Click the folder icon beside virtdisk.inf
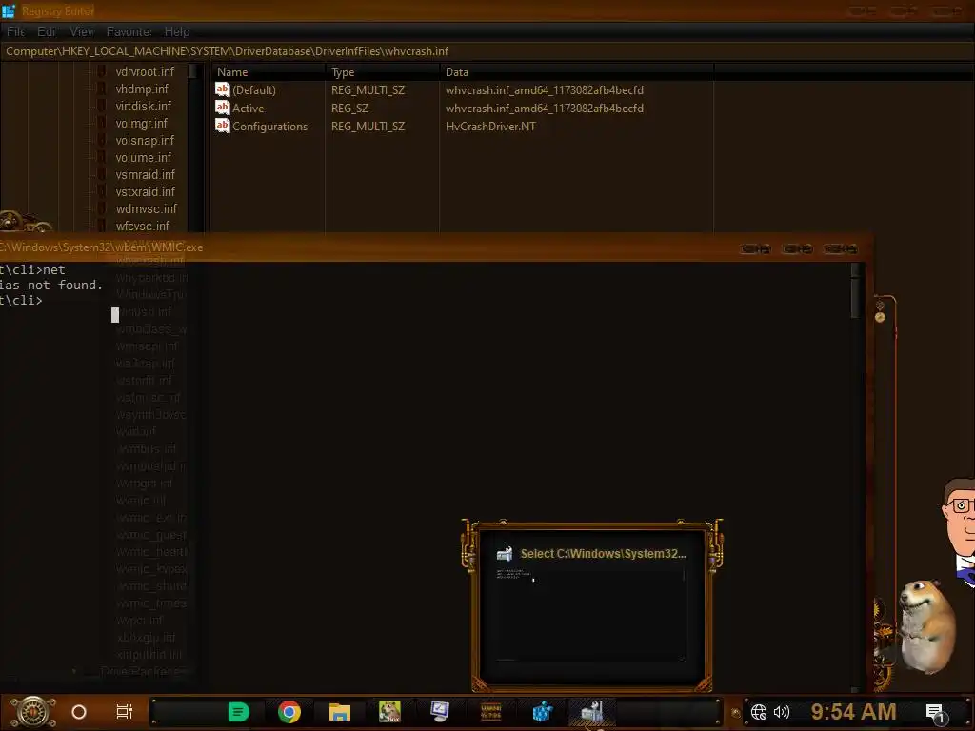Viewport: 975px width, 731px height. (102, 107)
